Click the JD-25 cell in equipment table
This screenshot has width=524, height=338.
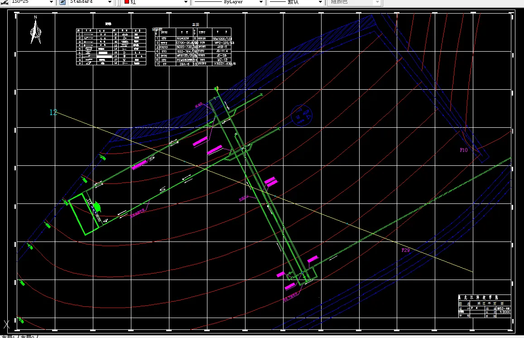(221, 55)
